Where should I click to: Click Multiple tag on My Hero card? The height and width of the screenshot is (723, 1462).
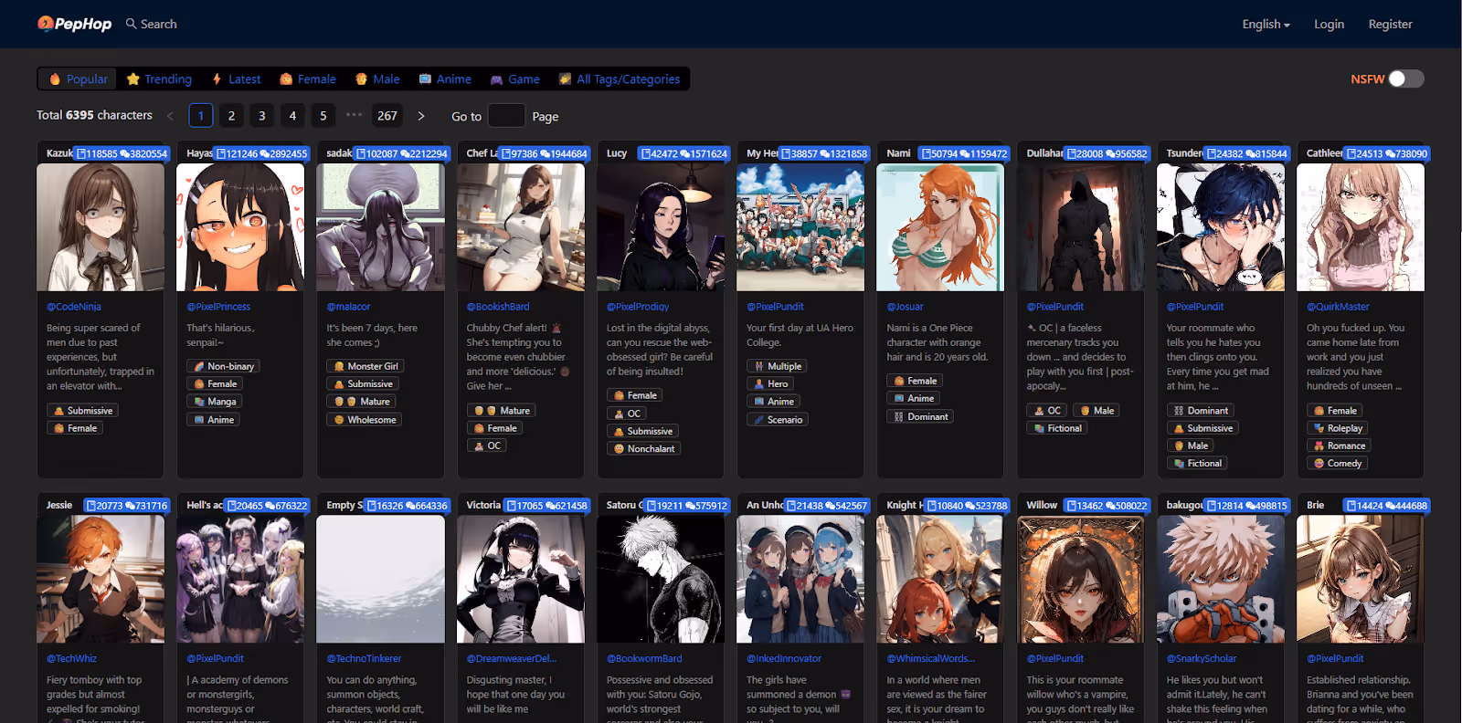pos(779,366)
